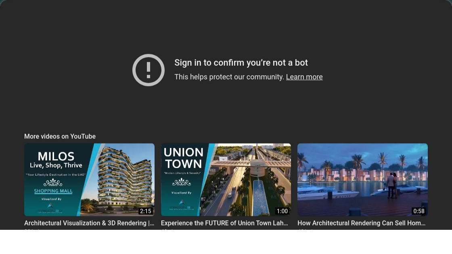Click the couple standing on the dock

click(391, 185)
